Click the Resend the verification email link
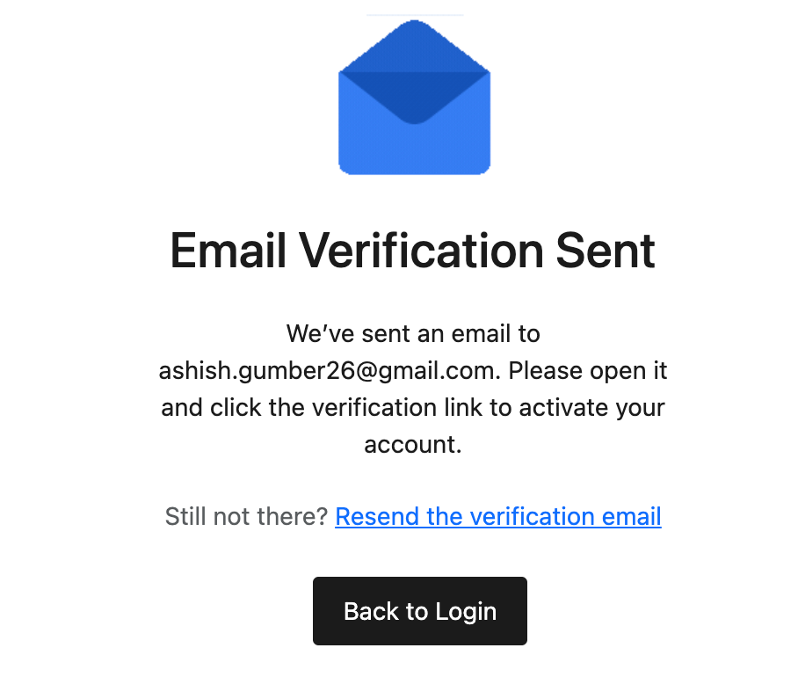This screenshot has width=798, height=677. (497, 516)
